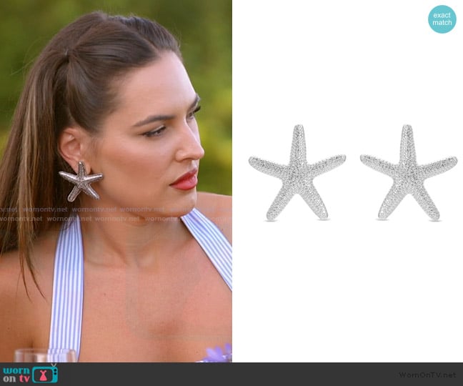This screenshot has width=463, height=386.
Task: Click the WornOnTV.net footer text
Action: (427, 375)
